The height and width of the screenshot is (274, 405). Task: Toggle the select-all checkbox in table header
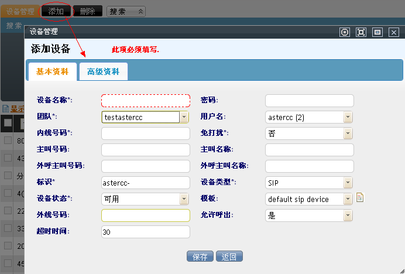tap(8, 124)
